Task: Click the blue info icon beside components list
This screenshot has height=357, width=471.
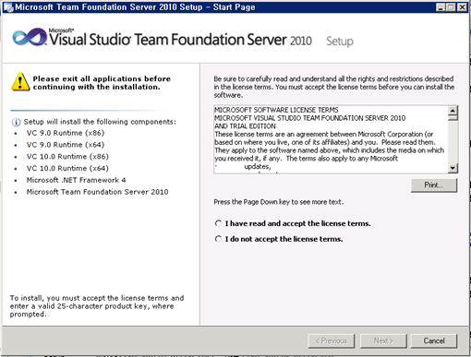Action: click(16, 122)
